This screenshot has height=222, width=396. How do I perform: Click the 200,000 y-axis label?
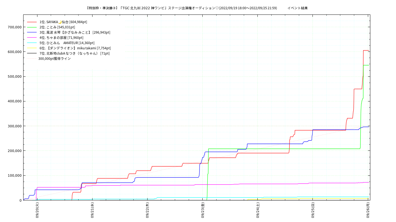(x=15, y=151)
